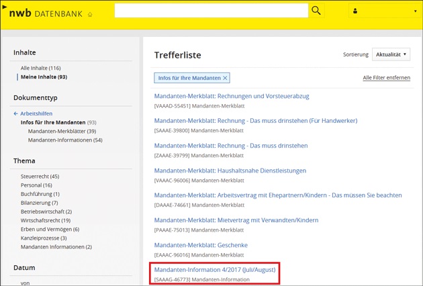Select 'Alle Inhalte (116)' filter

click(41, 68)
